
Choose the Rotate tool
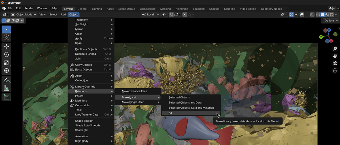[7, 54]
